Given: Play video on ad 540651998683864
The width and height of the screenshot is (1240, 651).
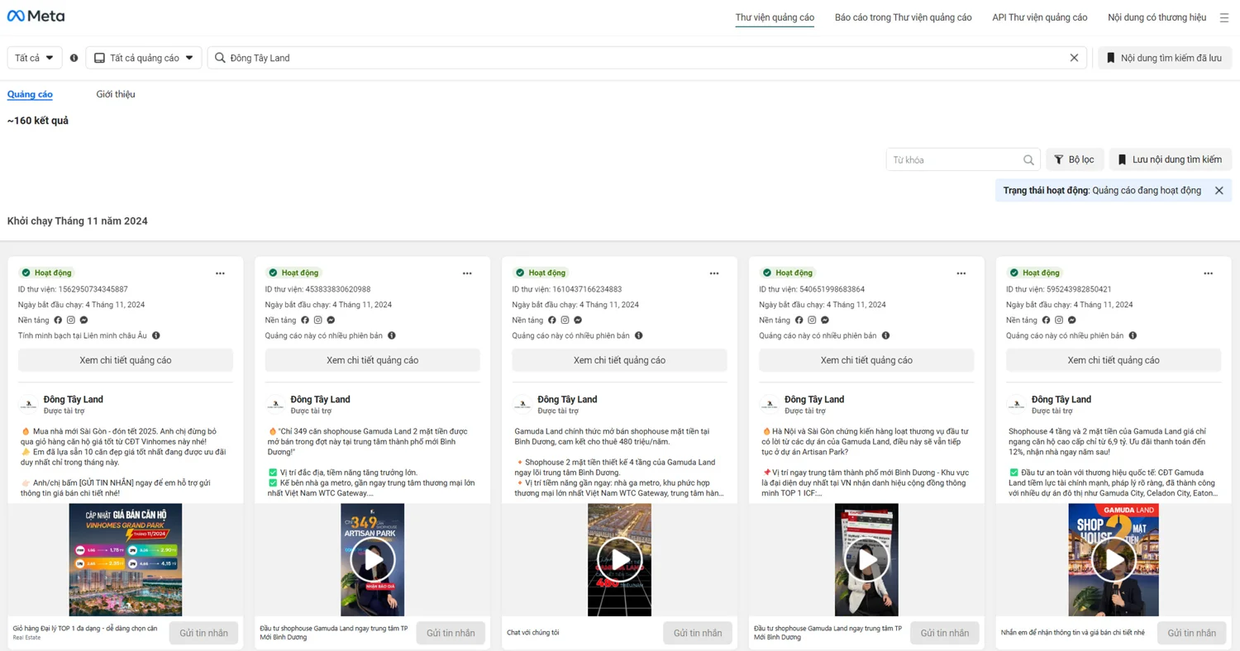Looking at the screenshot, I should [x=866, y=560].
